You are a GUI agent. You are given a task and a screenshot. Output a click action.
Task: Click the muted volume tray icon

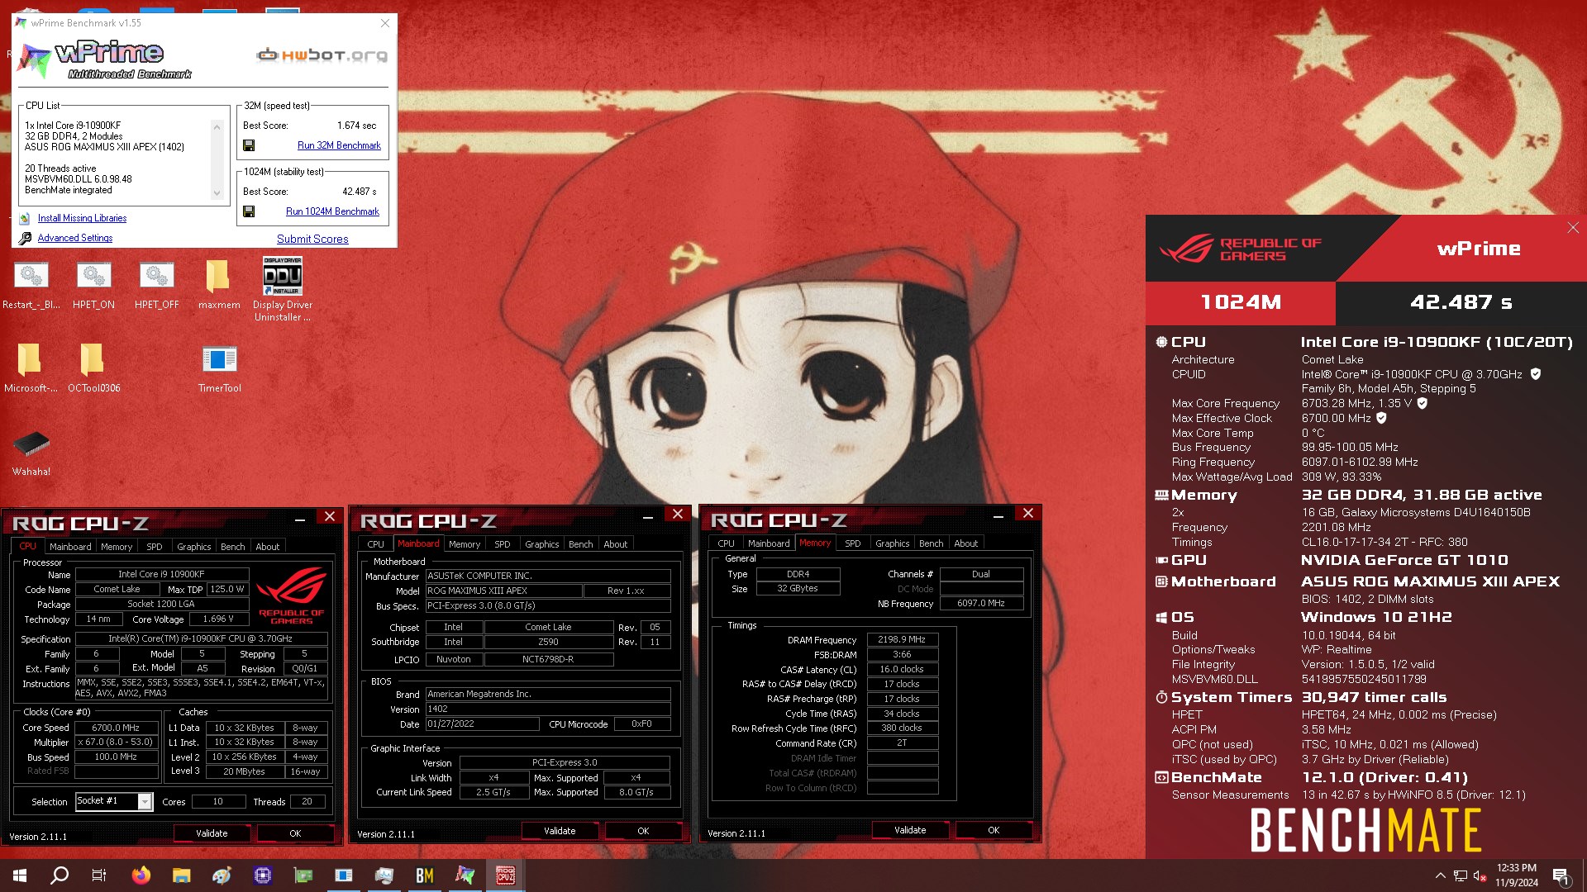(1480, 875)
